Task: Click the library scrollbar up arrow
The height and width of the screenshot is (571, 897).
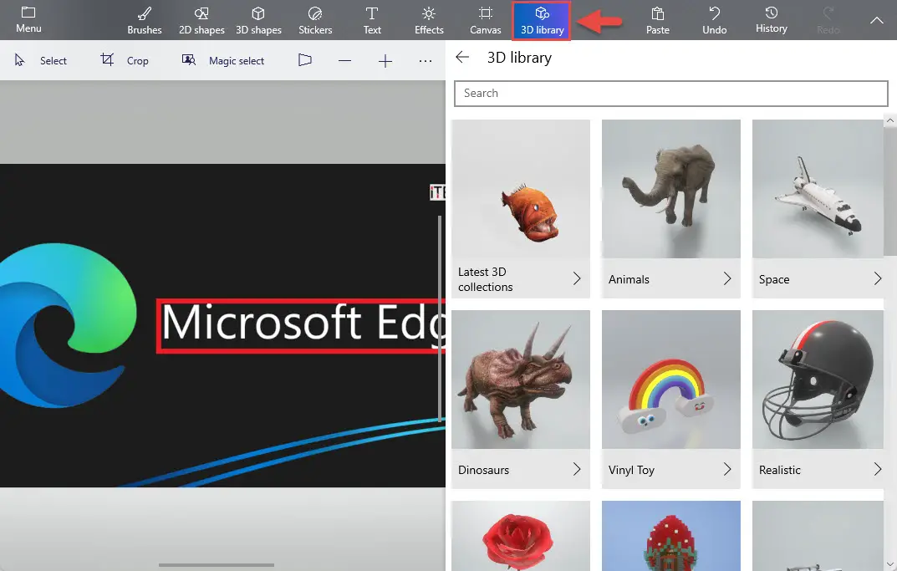Action: (x=890, y=120)
